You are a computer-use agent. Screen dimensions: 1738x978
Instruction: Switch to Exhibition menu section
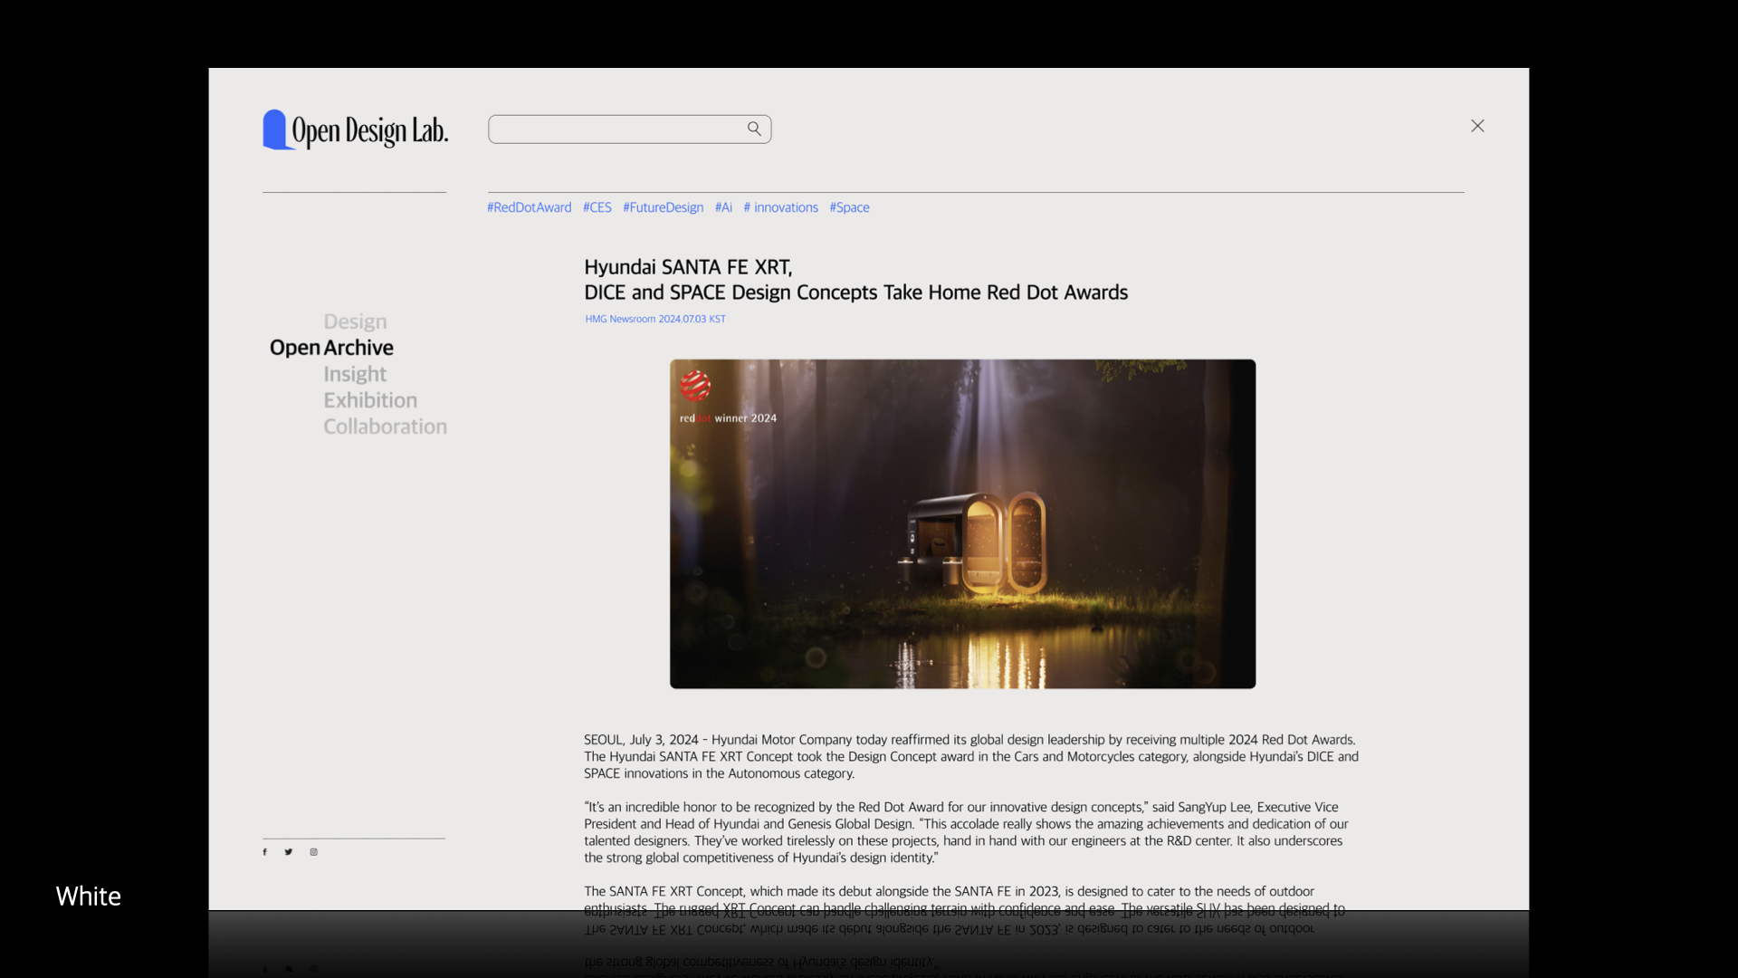click(370, 400)
